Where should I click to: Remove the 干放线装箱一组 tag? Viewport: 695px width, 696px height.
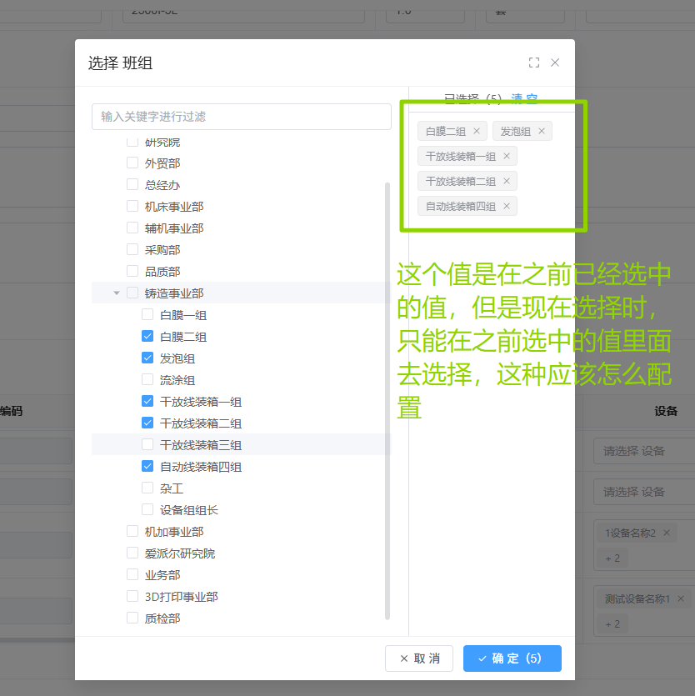(507, 156)
